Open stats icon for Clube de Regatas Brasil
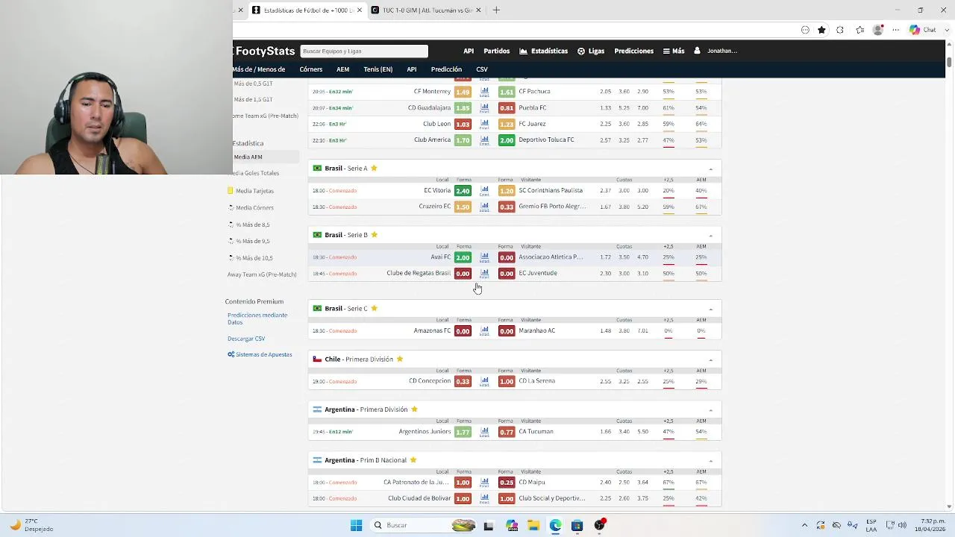The width and height of the screenshot is (955, 537). click(484, 274)
